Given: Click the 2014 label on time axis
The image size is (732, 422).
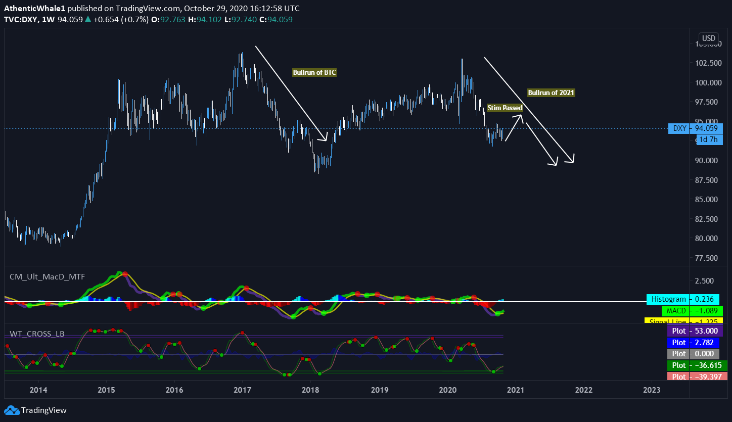Looking at the screenshot, I should pos(38,390).
